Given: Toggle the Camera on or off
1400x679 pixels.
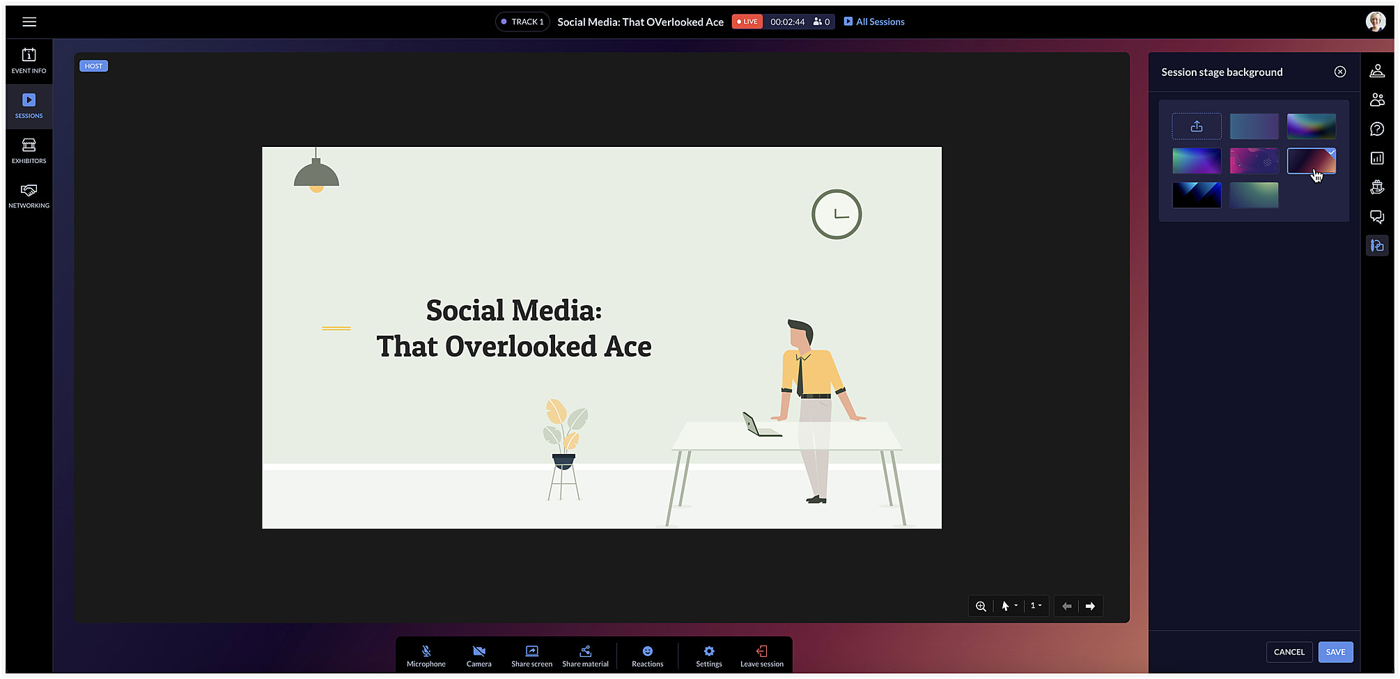Looking at the screenshot, I should [x=479, y=656].
